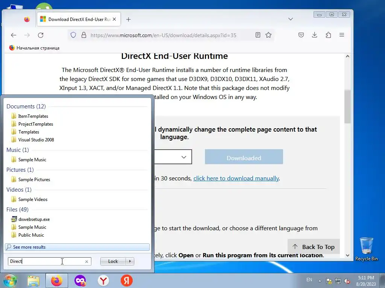Open the Firefox downloads panel

(x=315, y=35)
